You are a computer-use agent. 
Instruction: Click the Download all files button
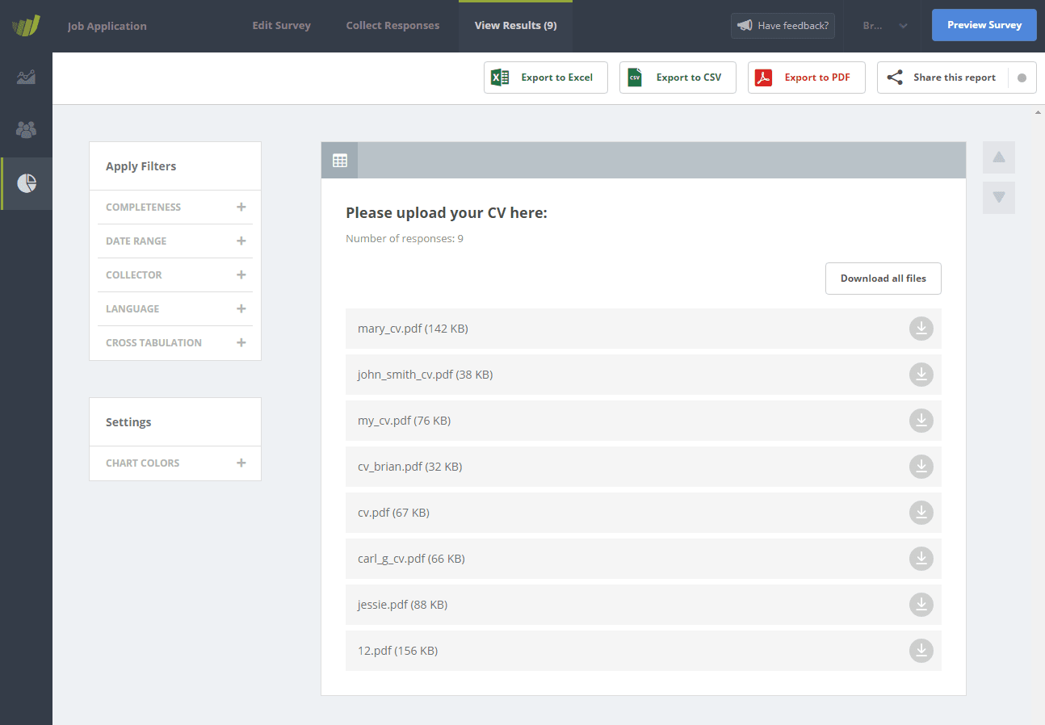click(x=883, y=279)
